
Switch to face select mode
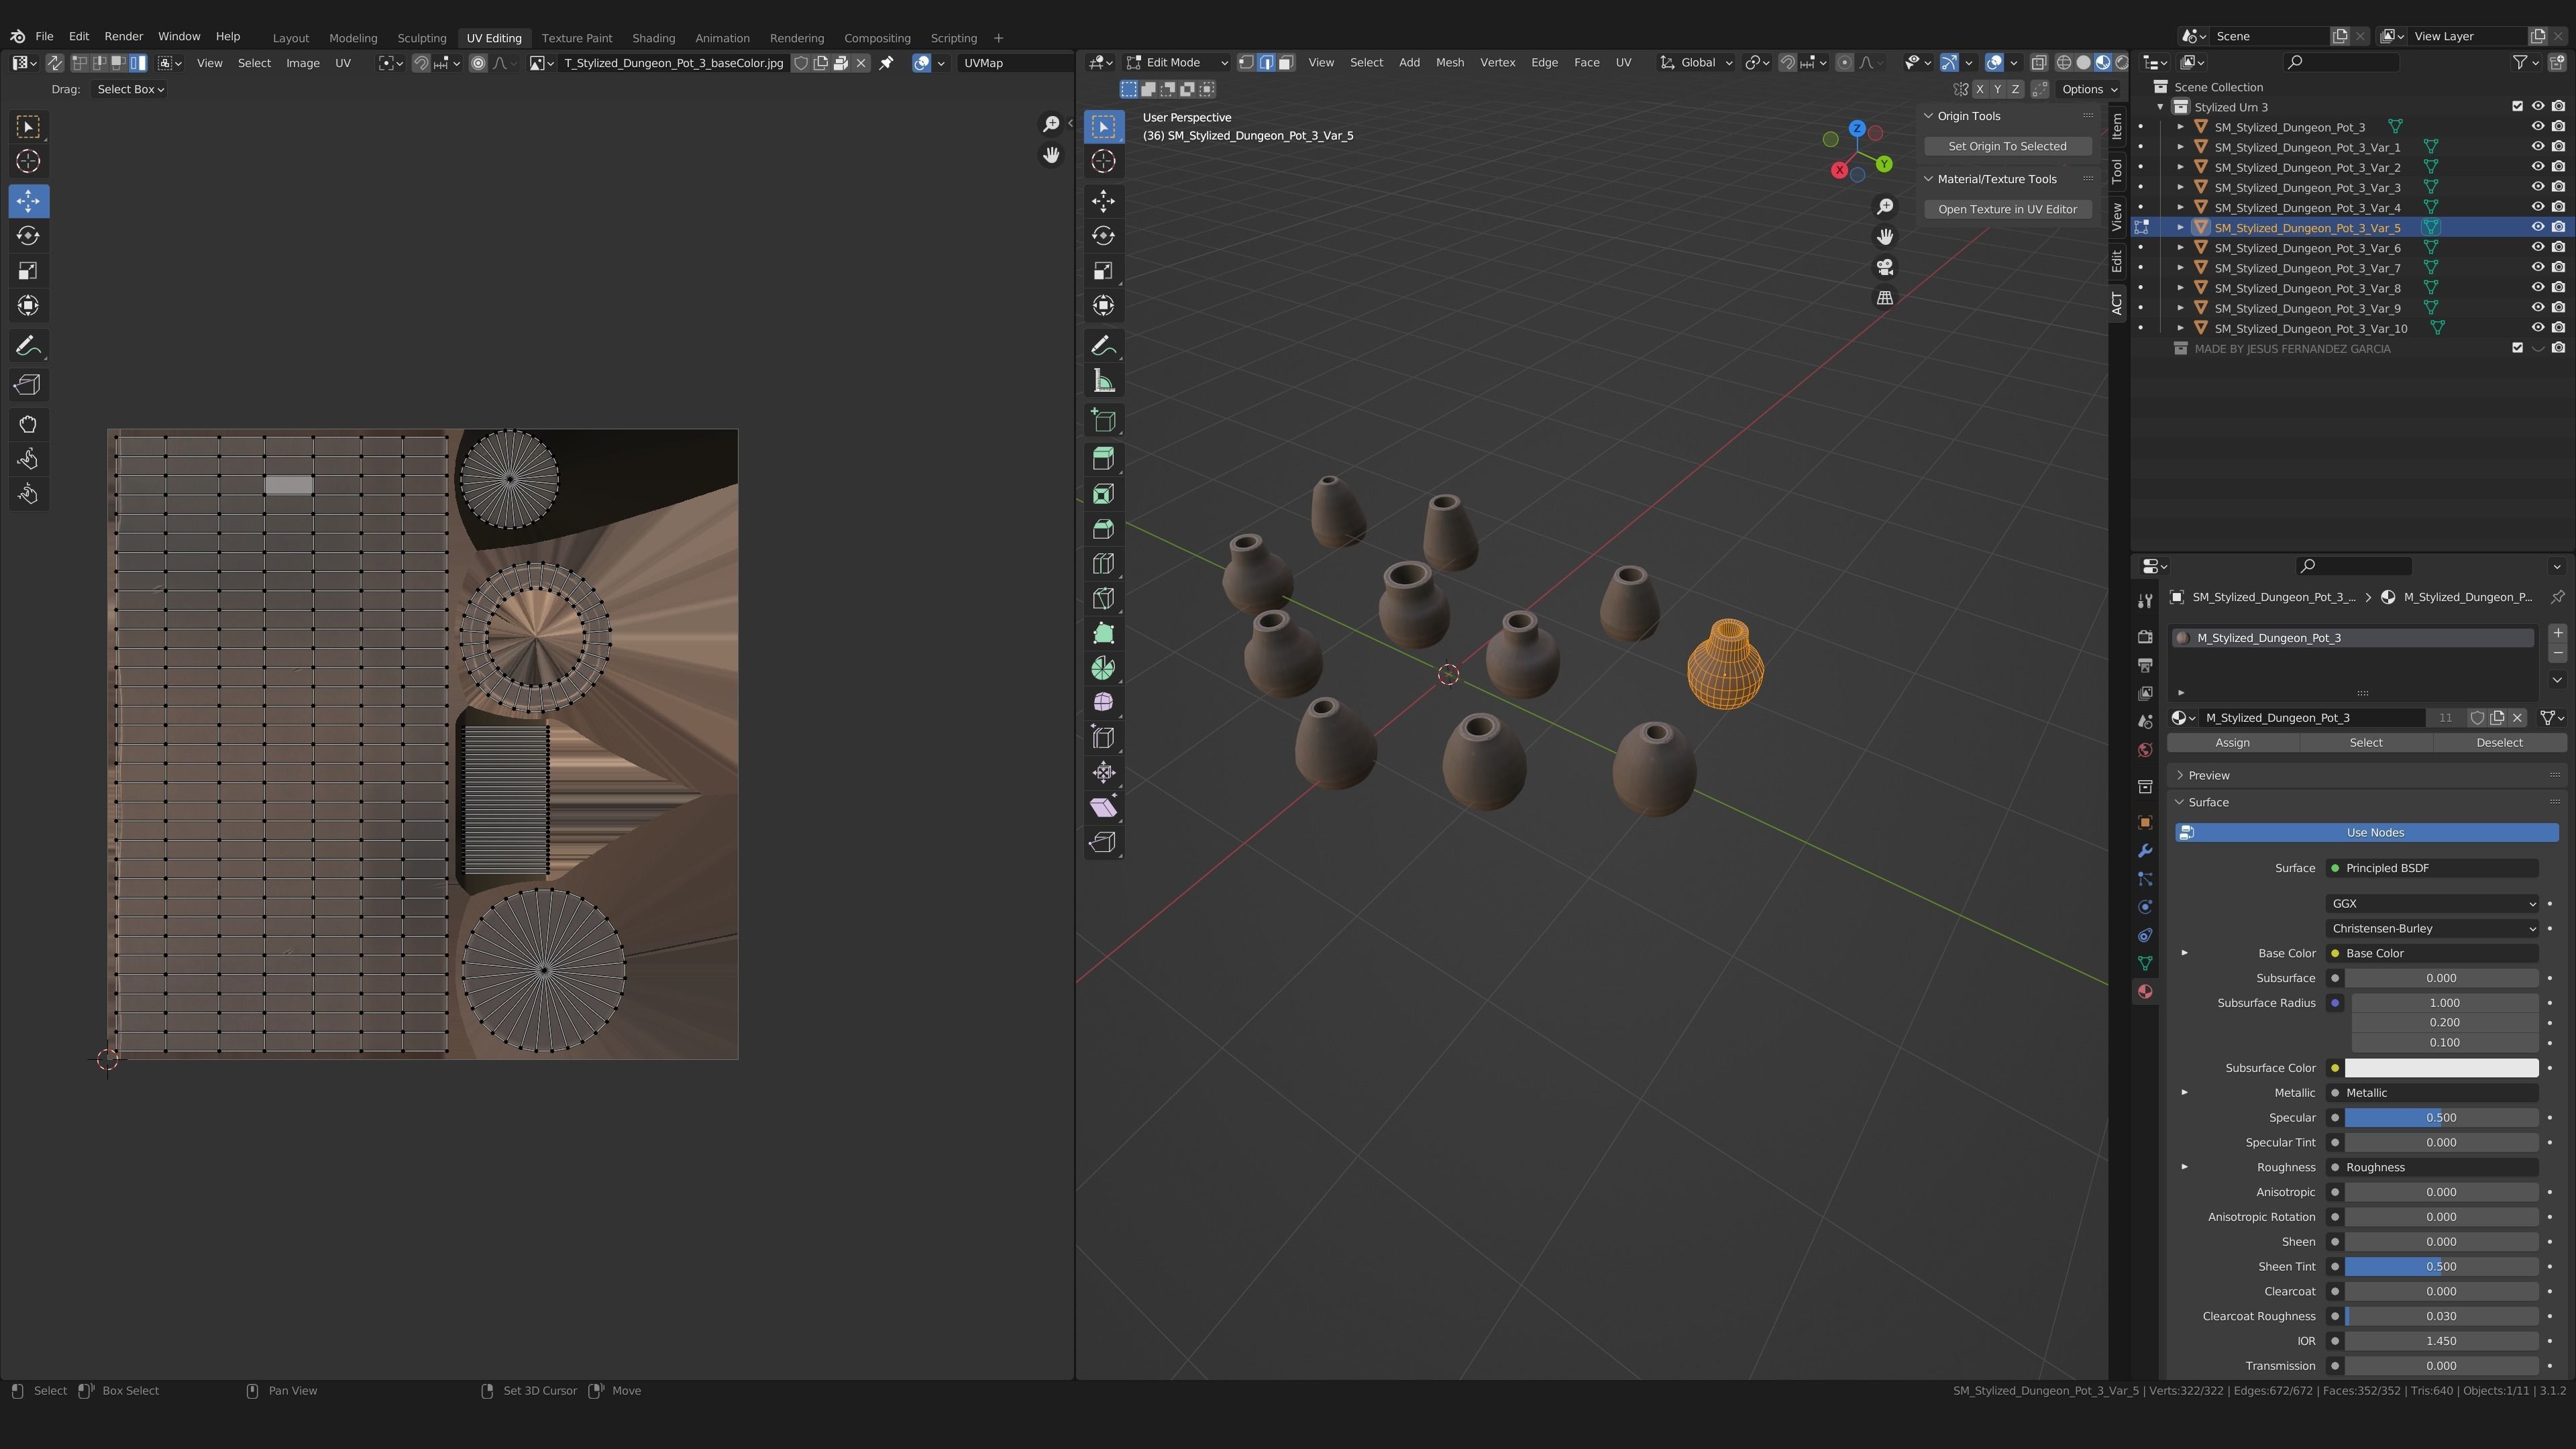point(1286,62)
